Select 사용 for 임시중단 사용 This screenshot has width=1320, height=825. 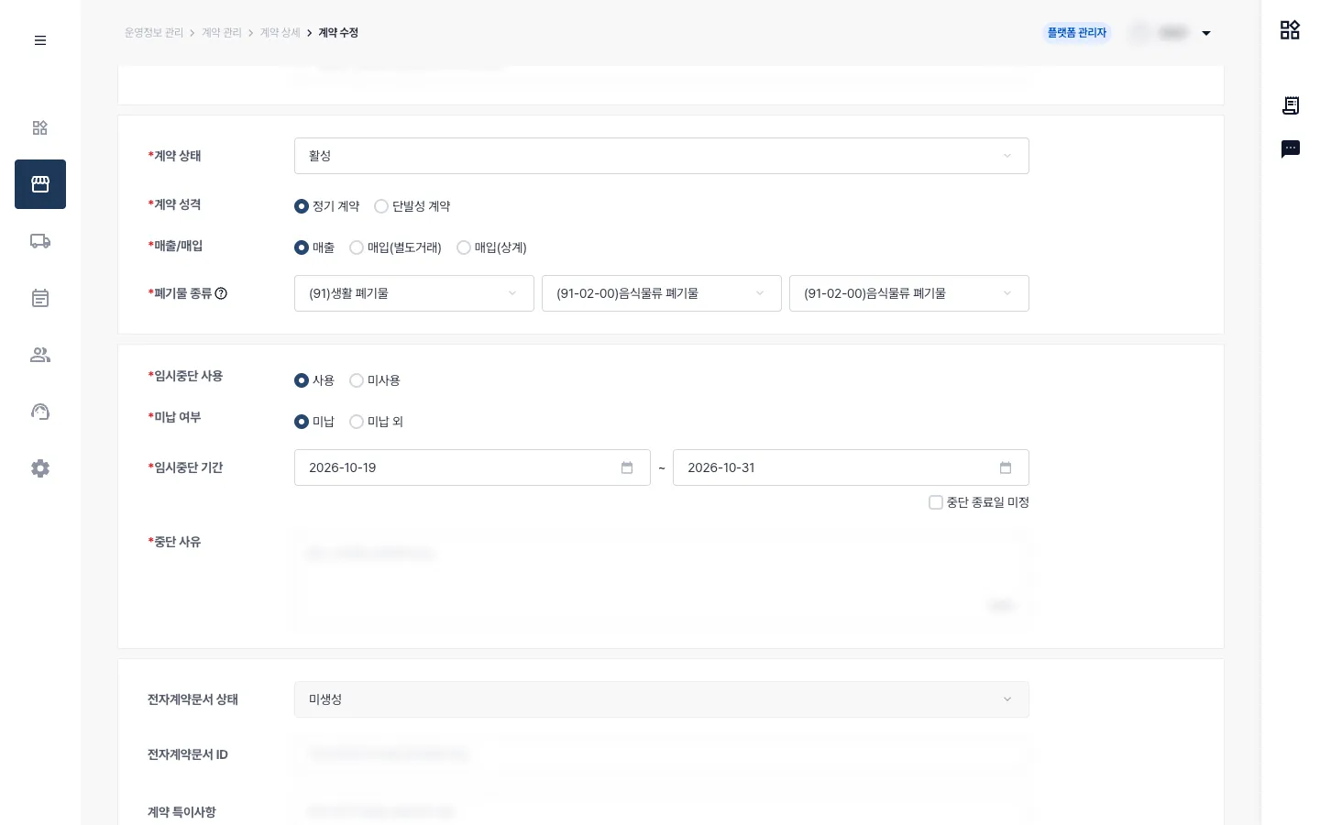pyautogui.click(x=314, y=380)
